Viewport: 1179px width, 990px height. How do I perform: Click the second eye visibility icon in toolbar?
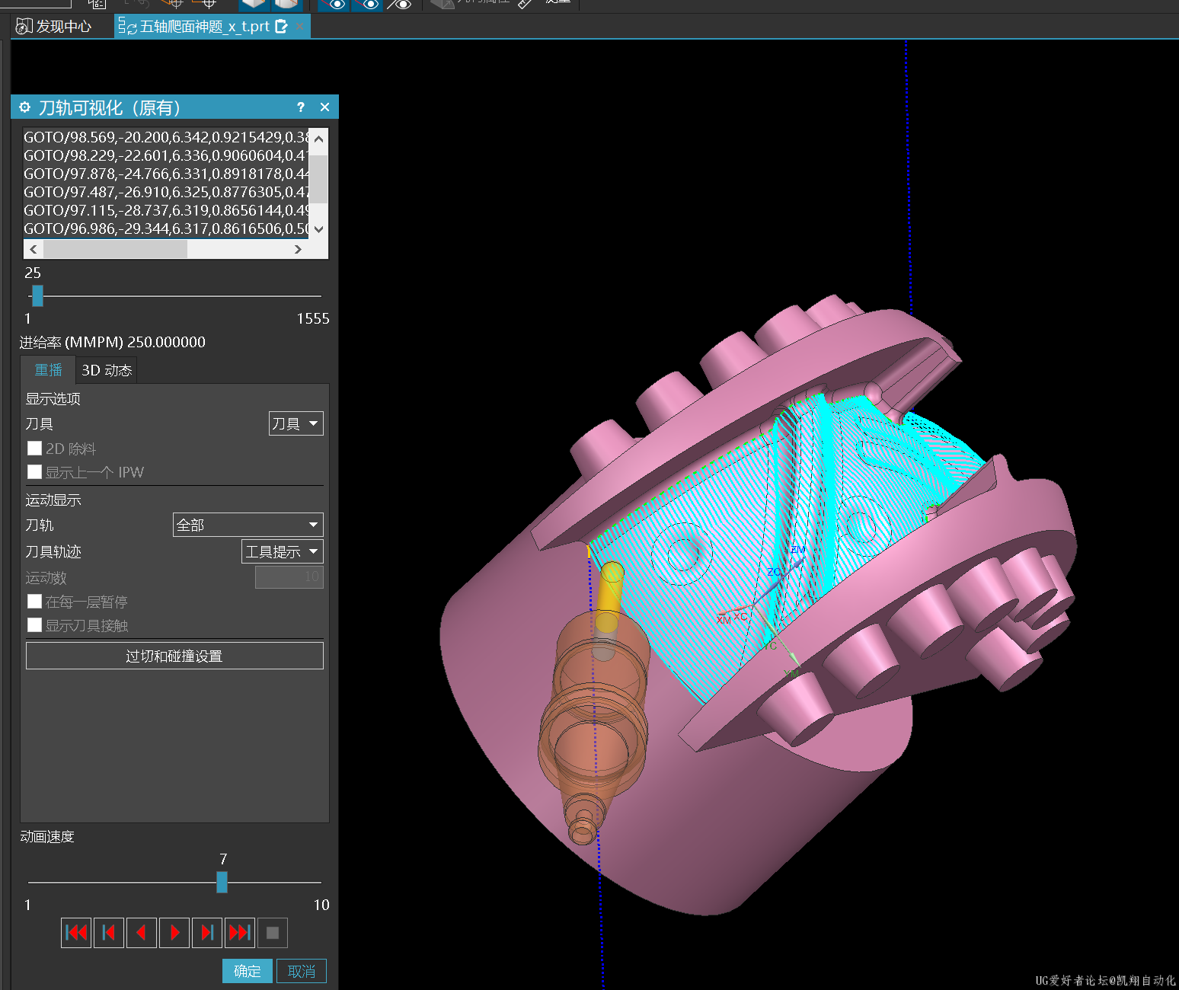[x=367, y=5]
